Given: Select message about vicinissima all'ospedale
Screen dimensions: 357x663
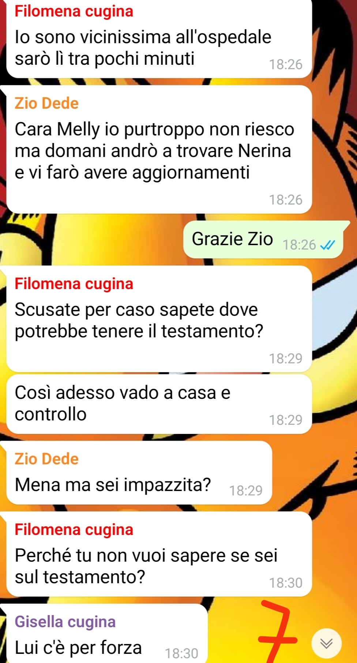Looking at the screenshot, I should (x=159, y=39).
